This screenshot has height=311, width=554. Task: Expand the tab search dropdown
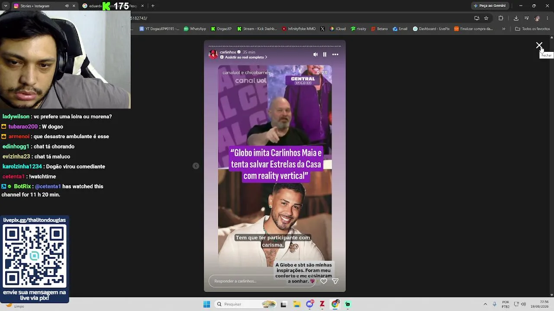click(x=5, y=6)
